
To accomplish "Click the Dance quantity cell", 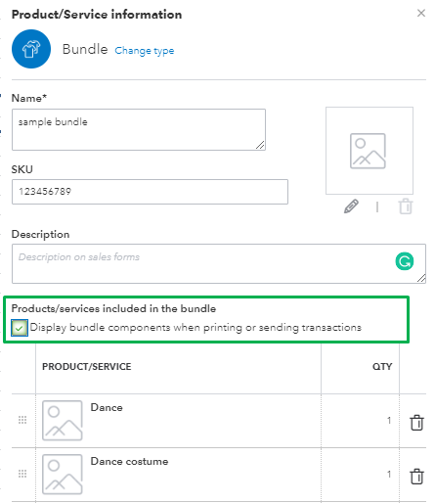I will (x=360, y=421).
